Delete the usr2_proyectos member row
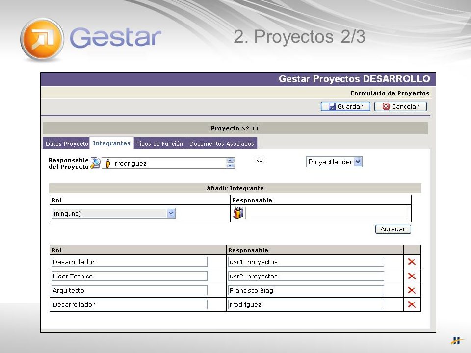Screen dimensions: 471x353 point(412,276)
